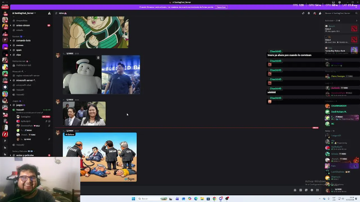Open LastShadowx member profile
Image resolution: width=360 pixels, height=202 pixels.
[x=337, y=172]
